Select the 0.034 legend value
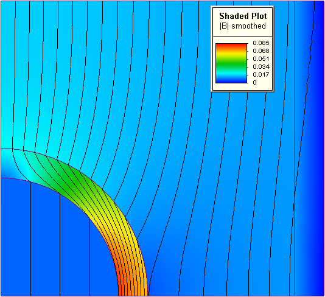The width and height of the screenshot is (325, 297). pos(261,66)
